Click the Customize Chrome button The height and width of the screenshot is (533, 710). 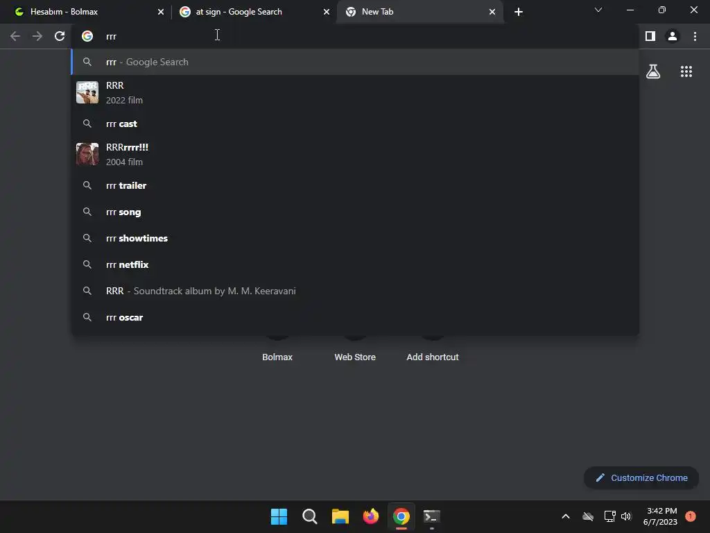(641, 477)
